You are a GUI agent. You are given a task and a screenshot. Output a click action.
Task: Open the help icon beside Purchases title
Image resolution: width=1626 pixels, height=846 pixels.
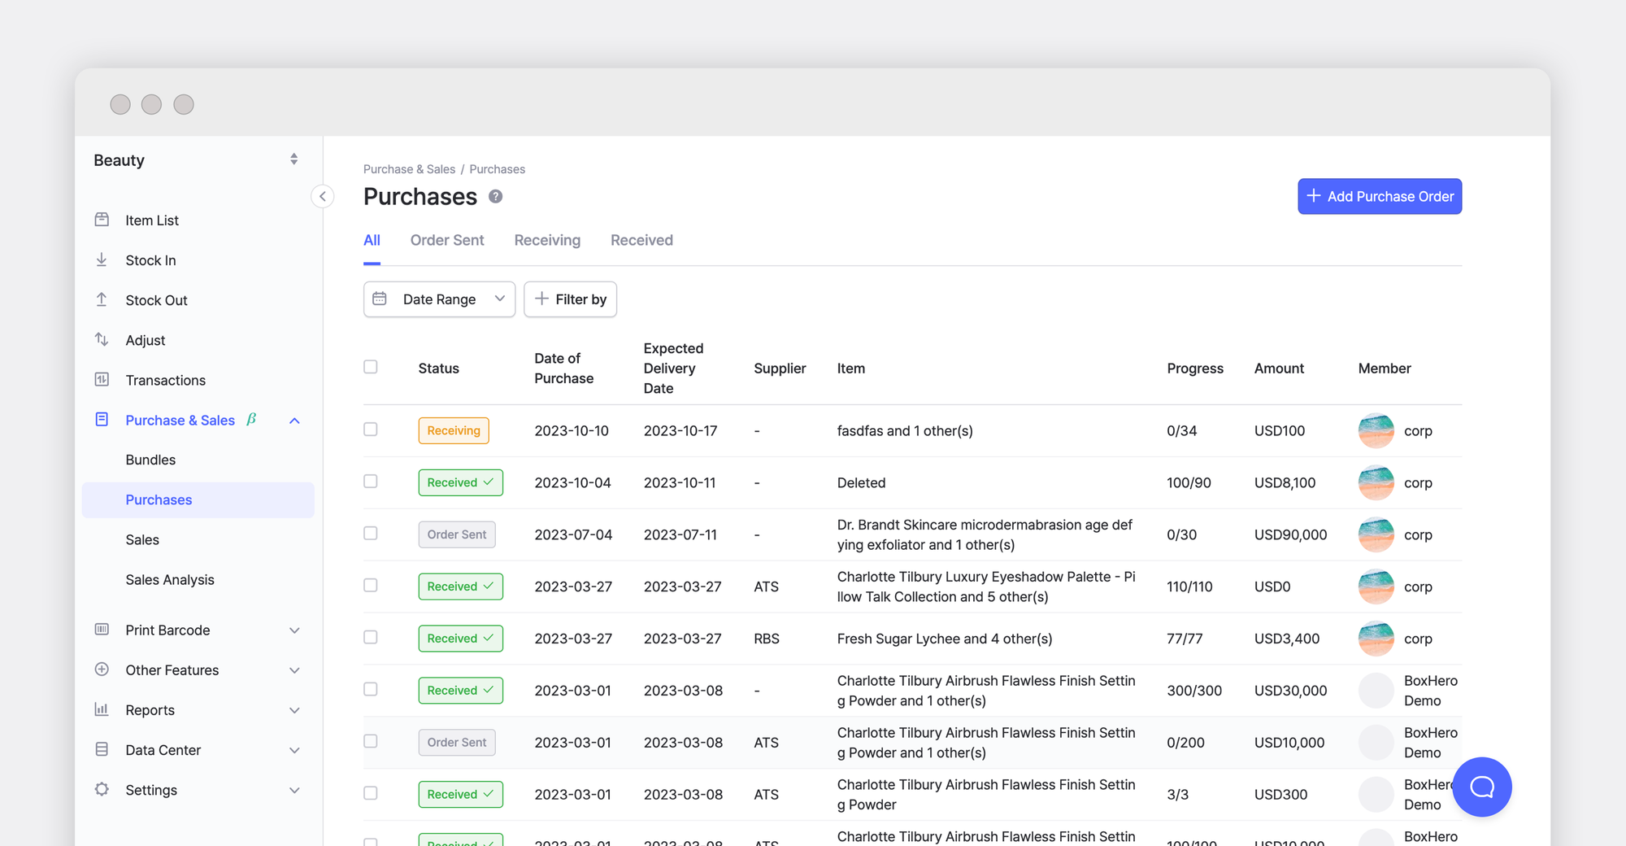point(495,197)
